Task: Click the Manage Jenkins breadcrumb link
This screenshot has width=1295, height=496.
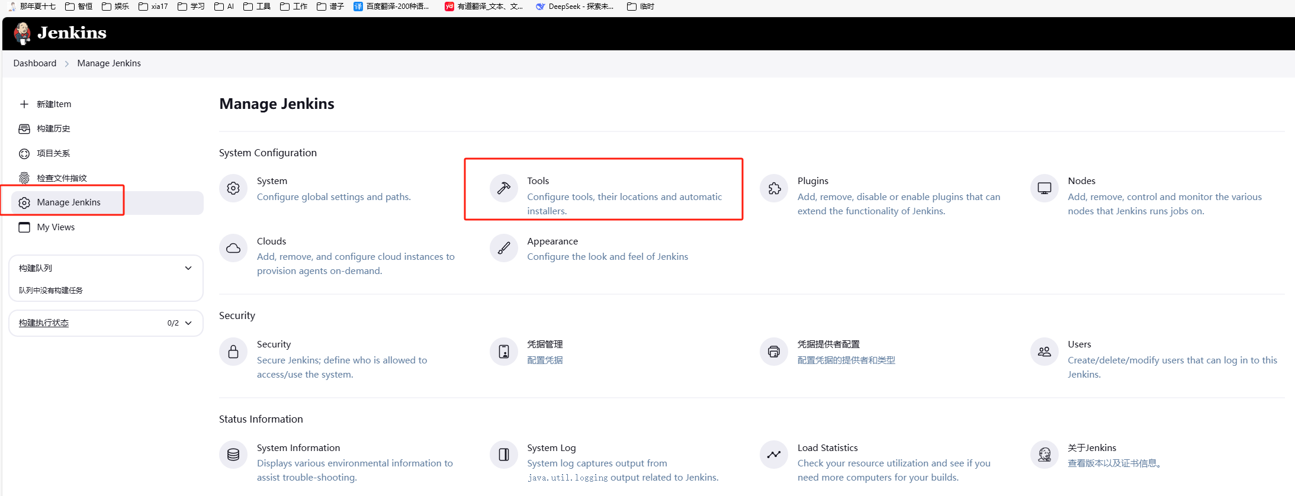Action: (109, 63)
